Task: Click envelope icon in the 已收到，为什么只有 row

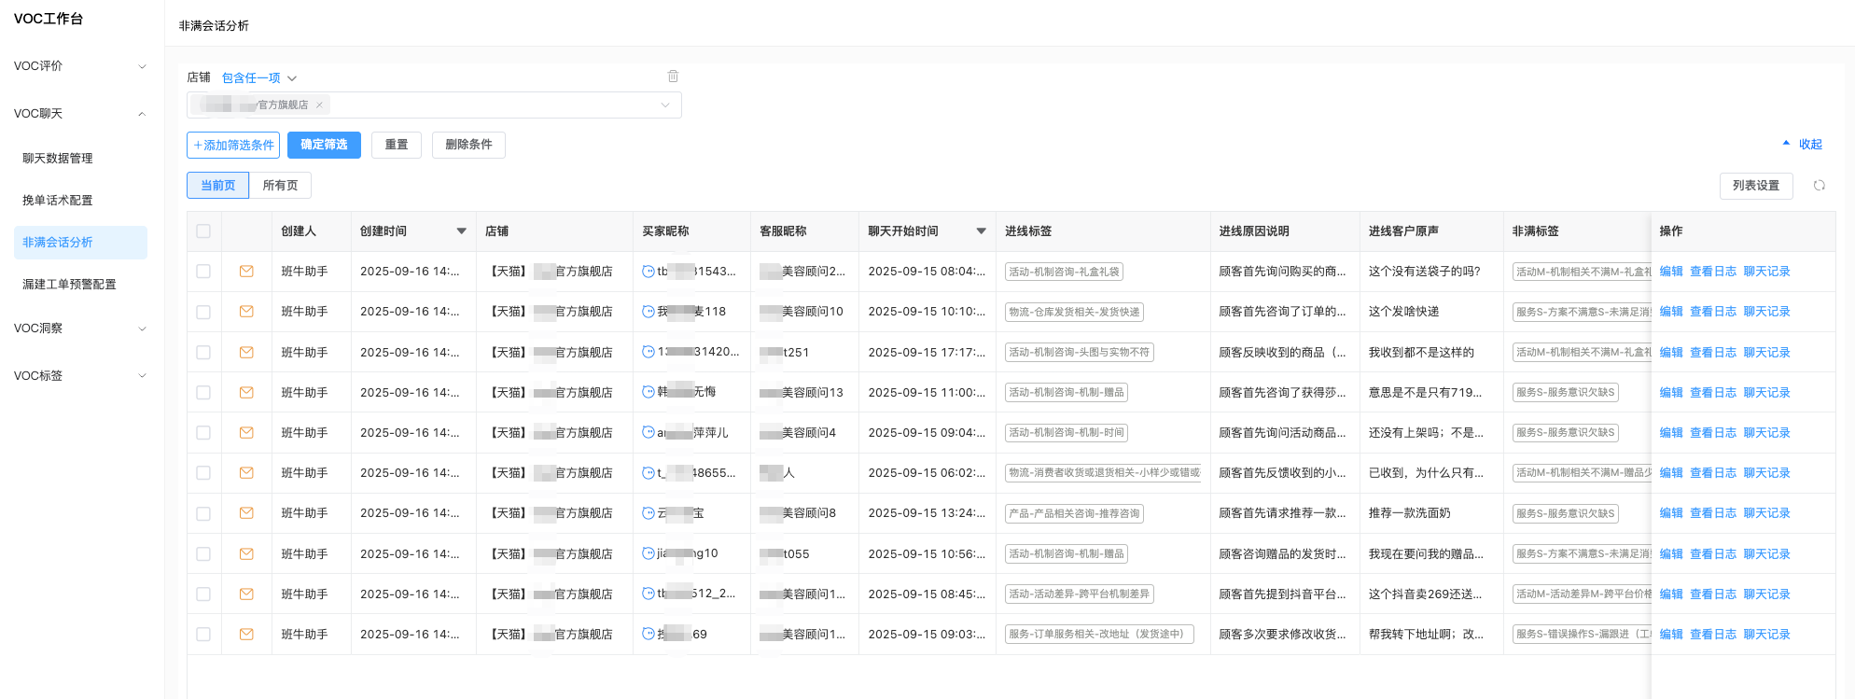Action: (246, 473)
